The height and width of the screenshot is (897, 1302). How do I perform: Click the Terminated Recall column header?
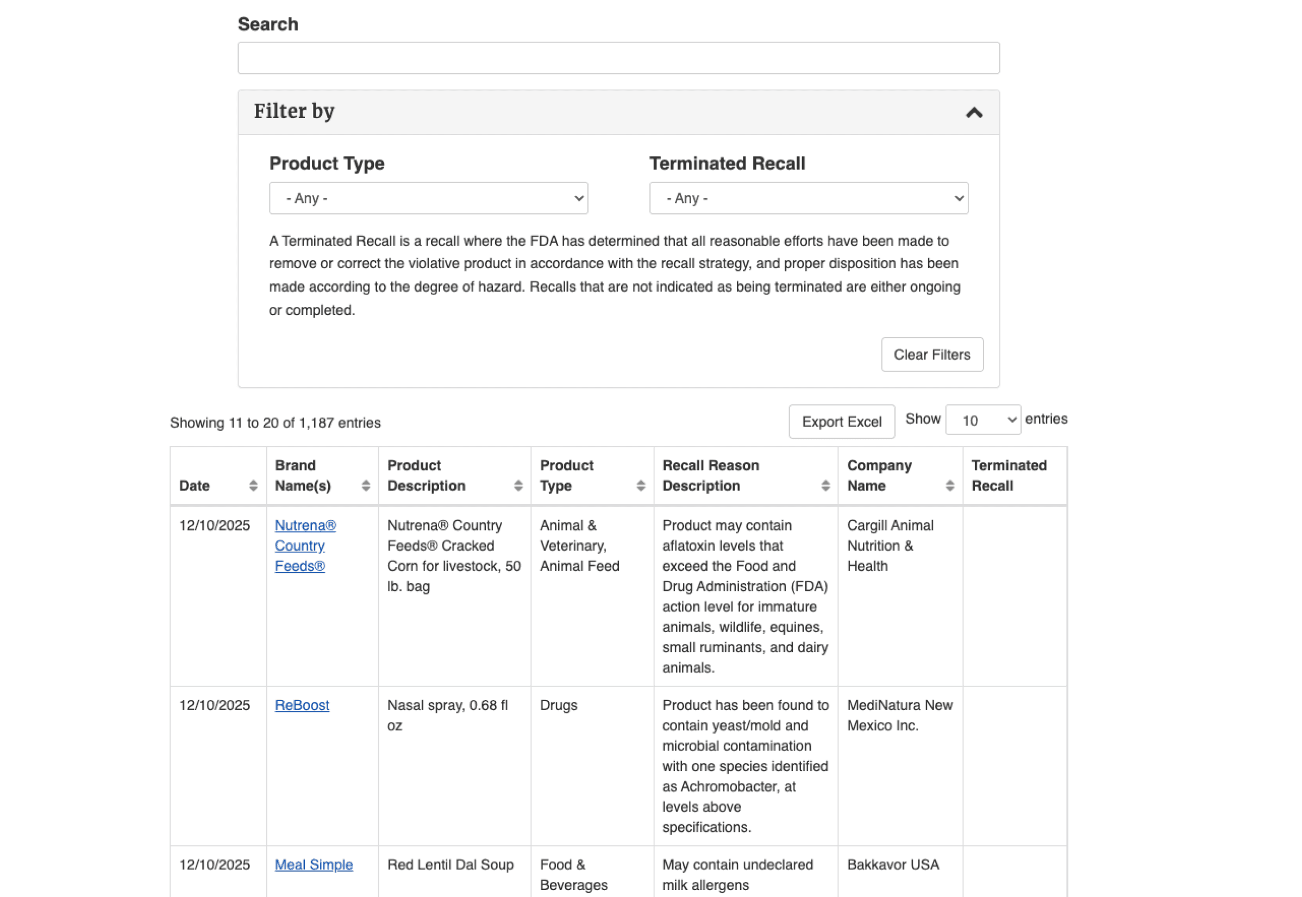coord(1009,476)
